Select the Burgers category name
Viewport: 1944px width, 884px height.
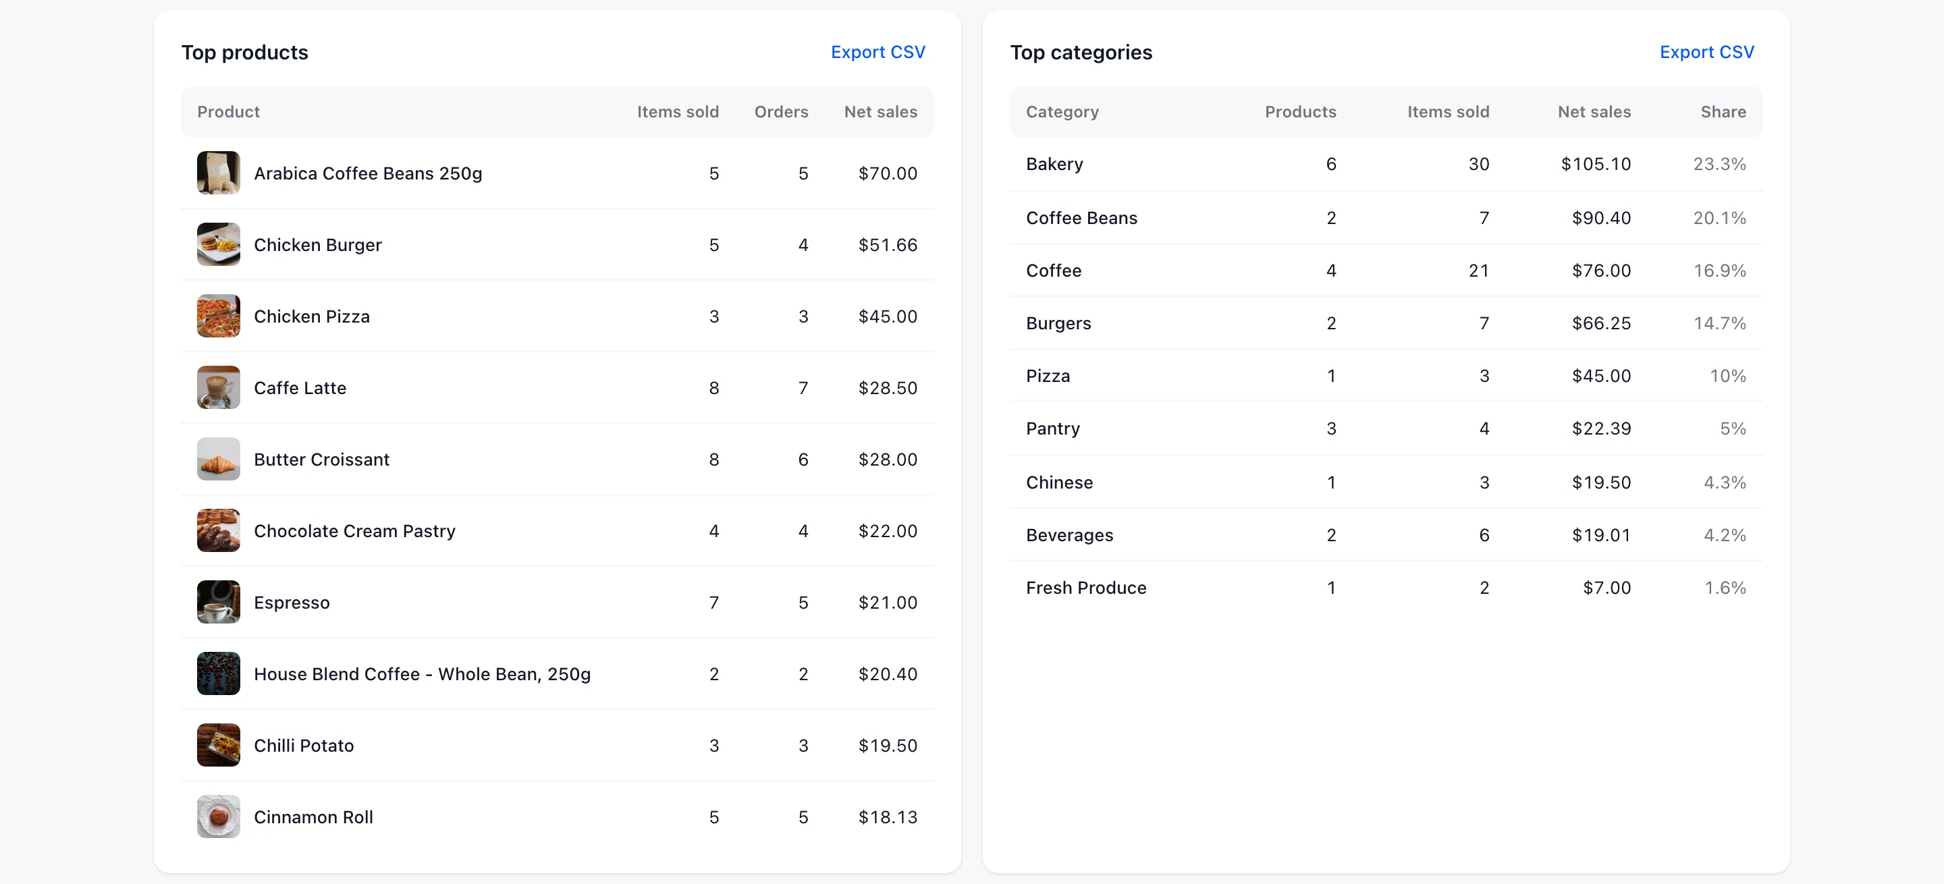point(1058,324)
